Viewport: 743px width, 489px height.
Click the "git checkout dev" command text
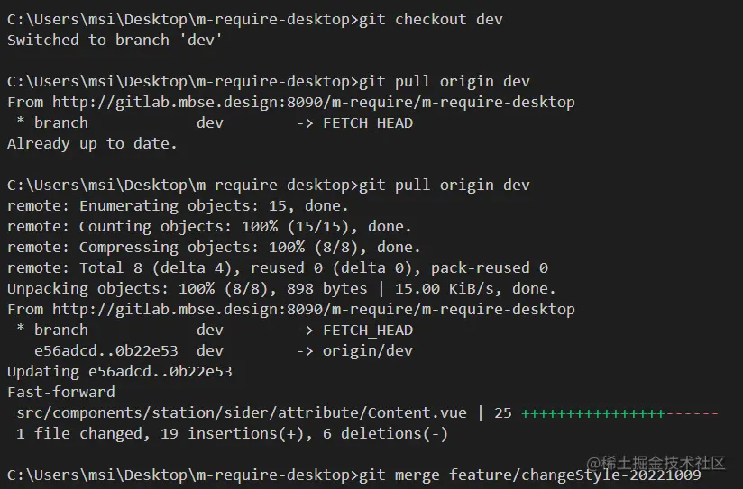[430, 19]
